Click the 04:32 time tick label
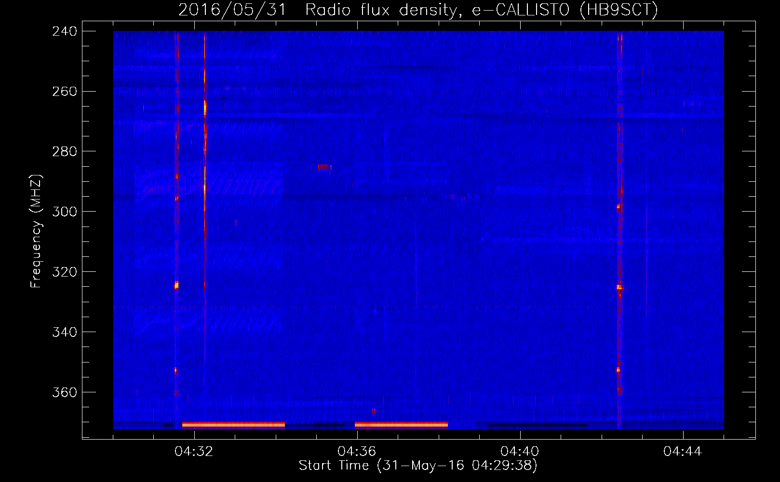The width and height of the screenshot is (780, 482). [194, 452]
